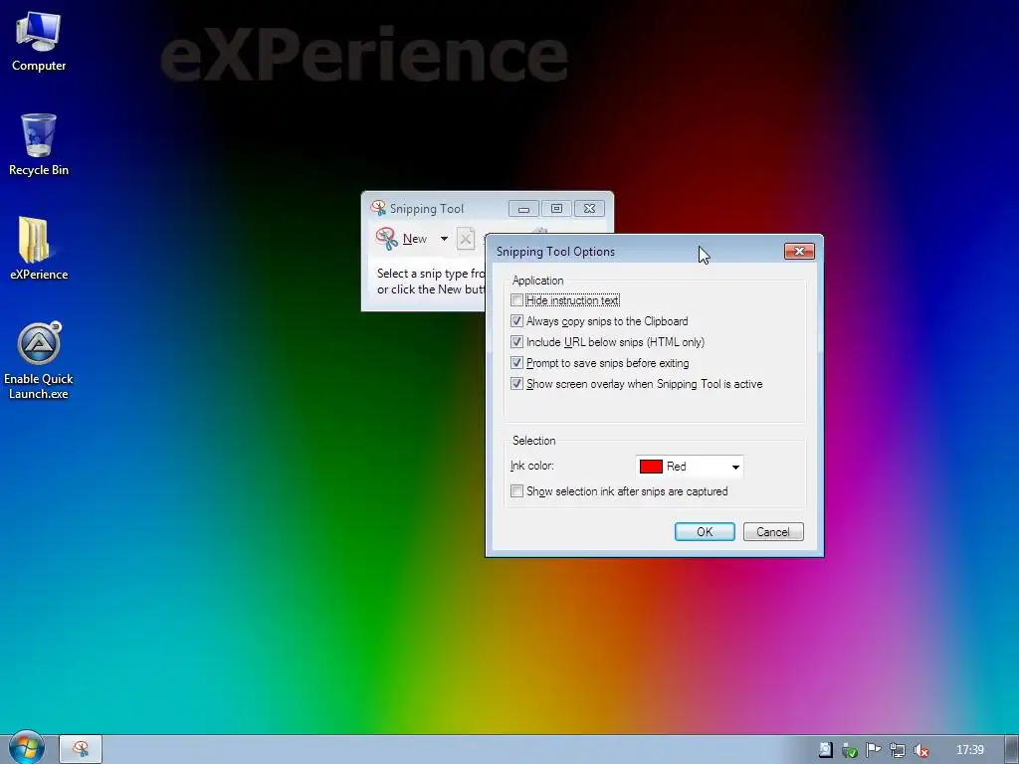Click the first tray icon beside the shield

[825, 750]
